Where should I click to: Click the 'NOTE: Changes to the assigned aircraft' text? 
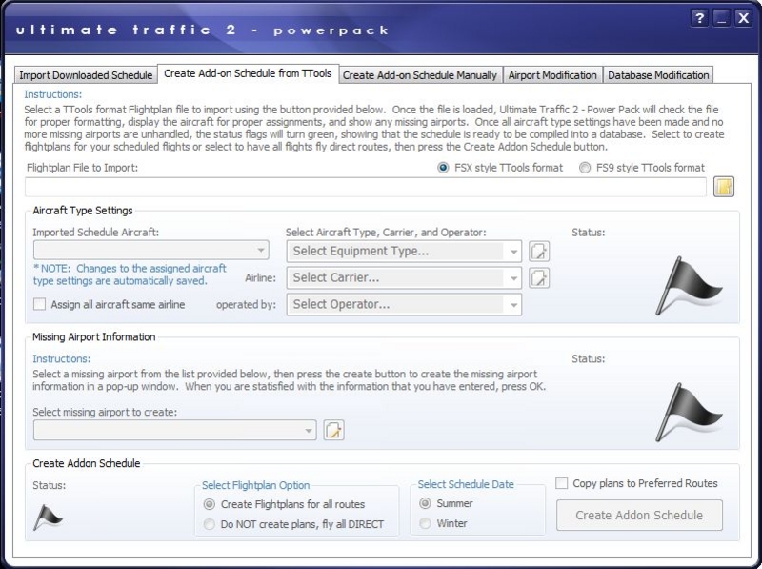pos(130,269)
